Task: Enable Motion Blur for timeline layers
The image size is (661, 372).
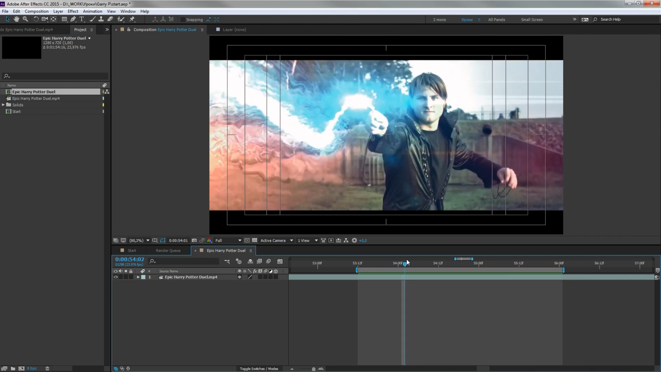Action: 268,261
